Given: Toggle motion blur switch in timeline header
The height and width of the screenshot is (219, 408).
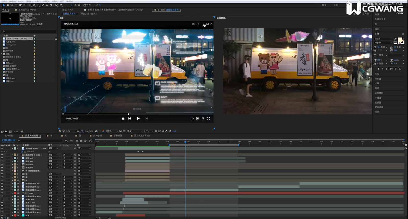Looking at the screenshot, I should [x=85, y=141].
